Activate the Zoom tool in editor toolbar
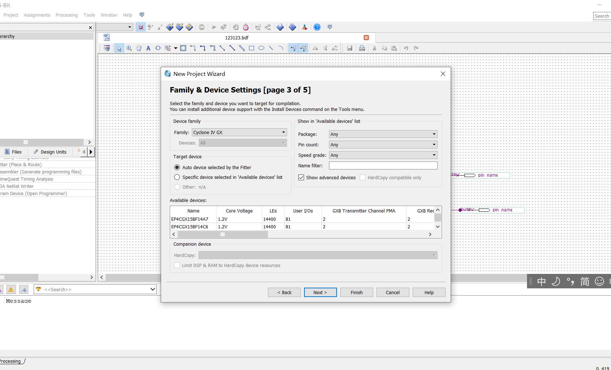611x370 pixels. (x=129, y=48)
